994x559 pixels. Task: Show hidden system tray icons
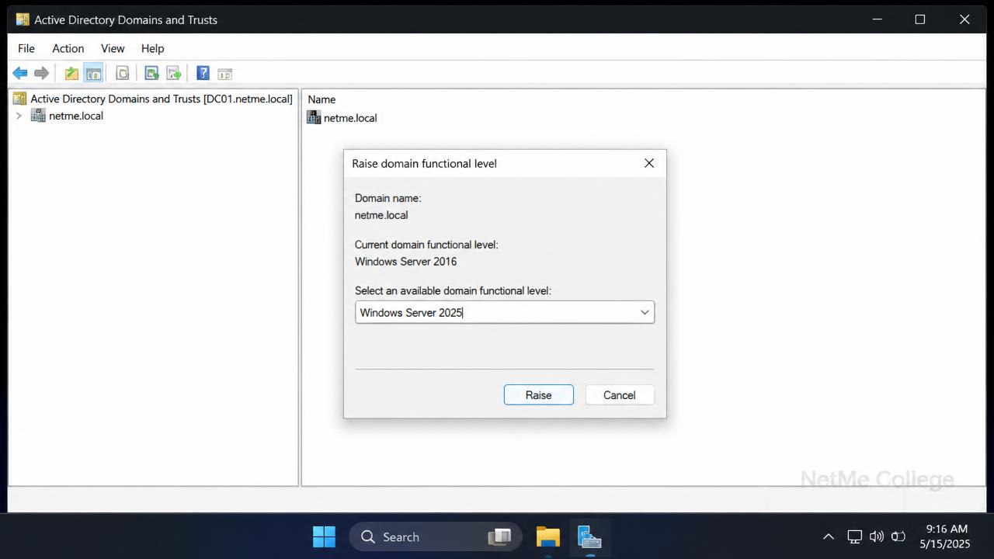coord(829,536)
